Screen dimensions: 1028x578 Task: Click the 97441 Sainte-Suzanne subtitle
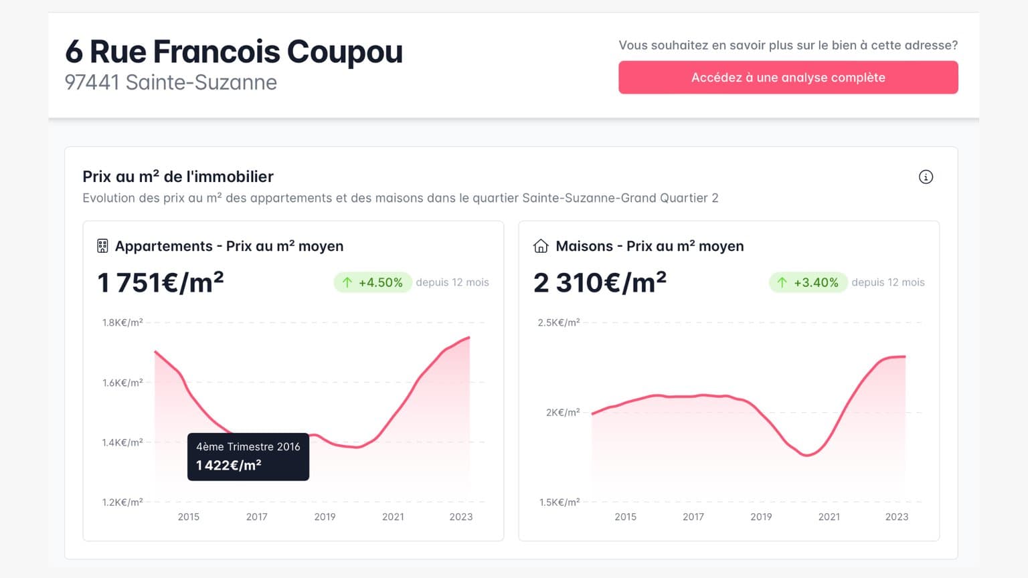[x=171, y=82]
